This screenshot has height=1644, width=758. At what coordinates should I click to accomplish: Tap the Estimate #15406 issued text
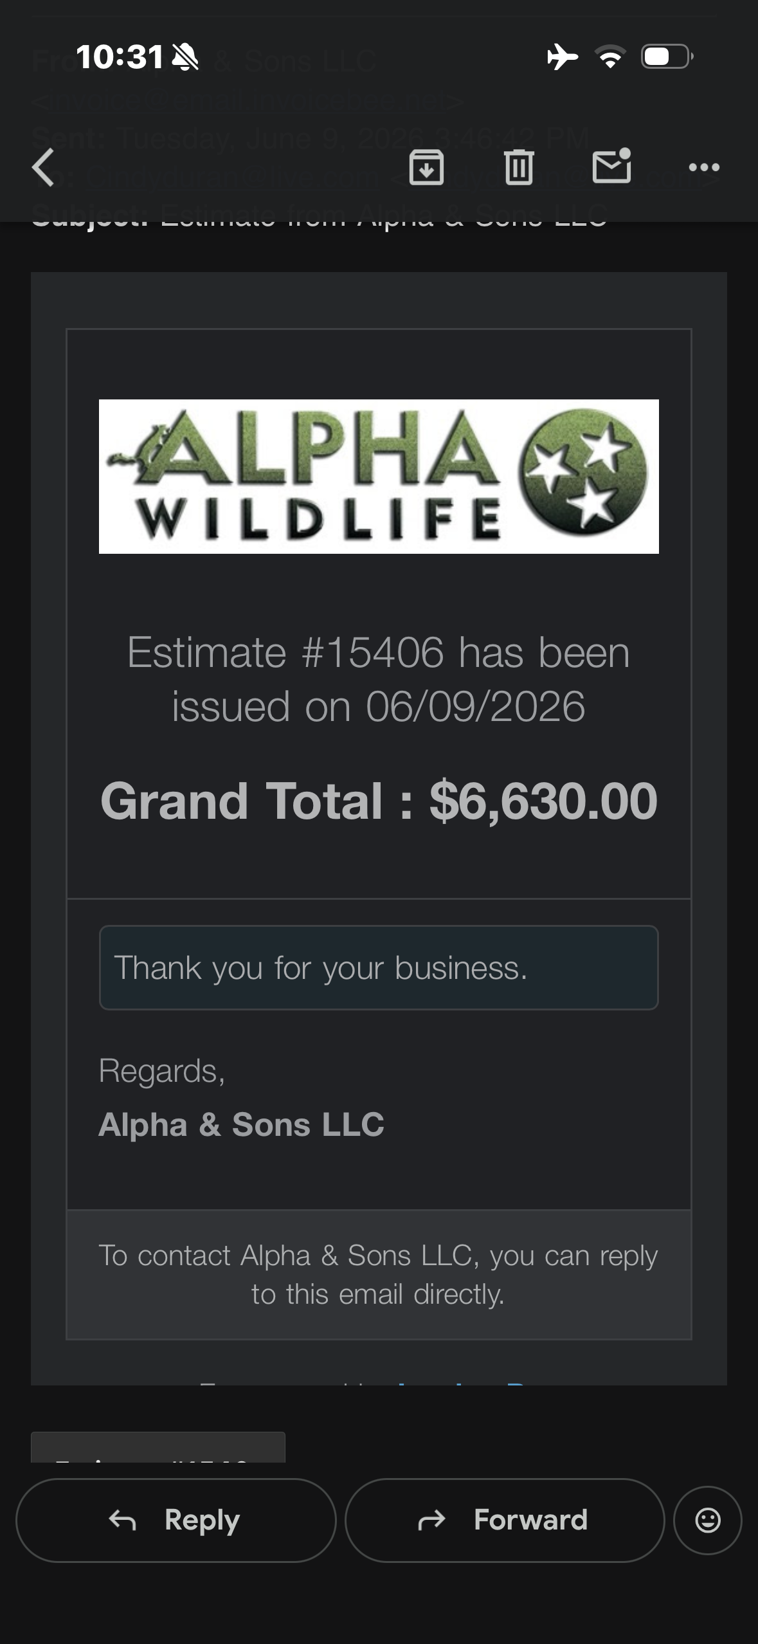click(379, 679)
